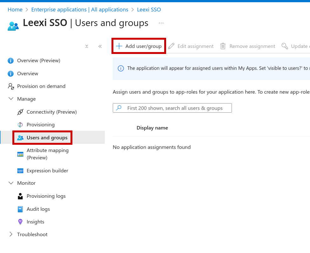Click the Audit logs book icon

[x=20, y=209]
